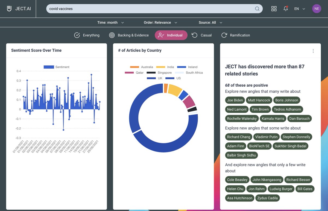Open the Vladimir Putin tag

[x=266, y=137]
